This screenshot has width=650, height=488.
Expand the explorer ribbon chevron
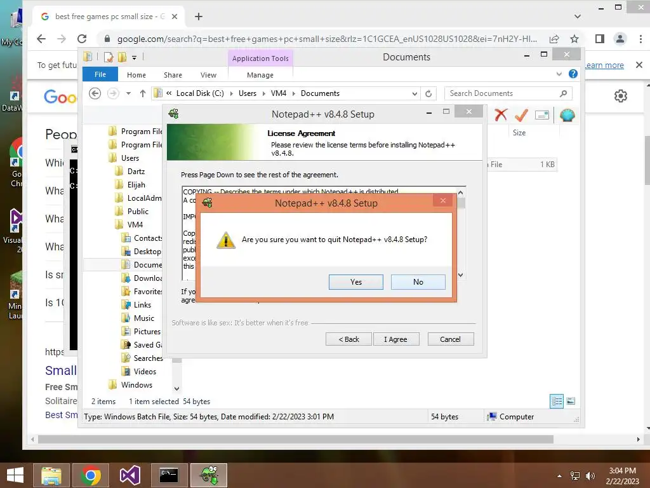pyautogui.click(x=559, y=74)
